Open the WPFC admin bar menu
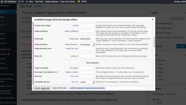 84,1
